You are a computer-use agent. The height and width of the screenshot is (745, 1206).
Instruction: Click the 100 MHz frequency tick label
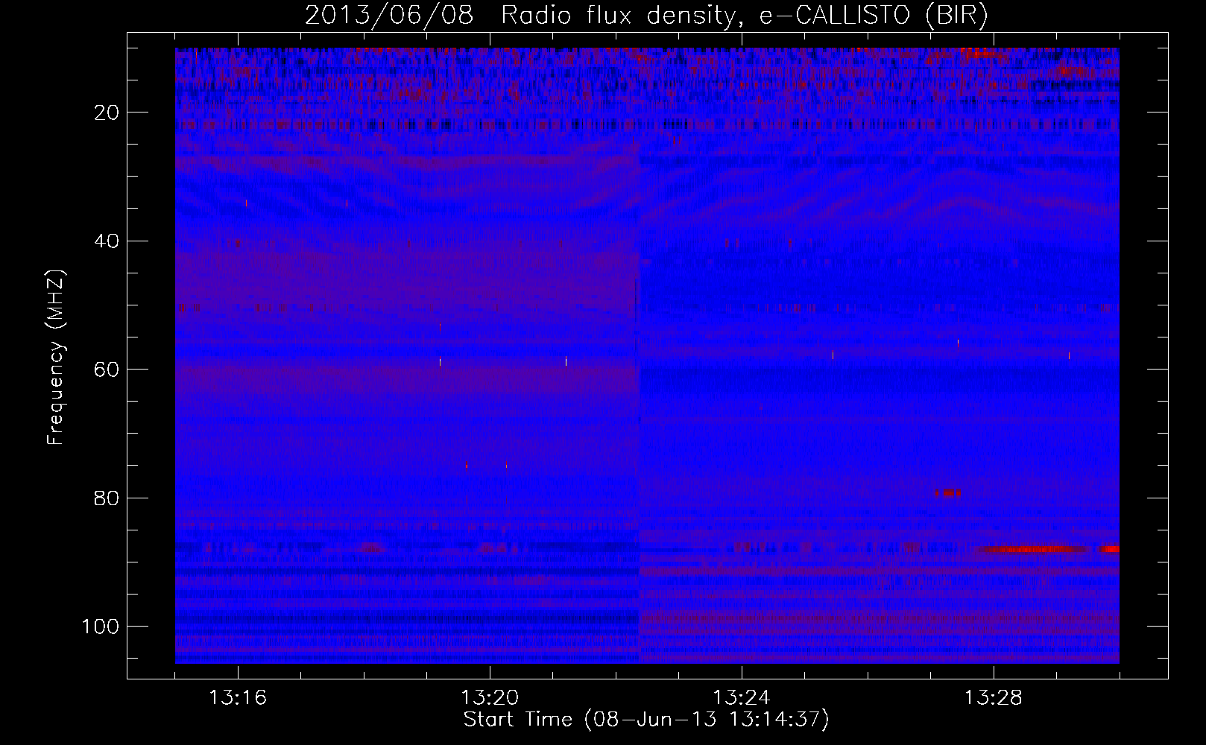[101, 627]
